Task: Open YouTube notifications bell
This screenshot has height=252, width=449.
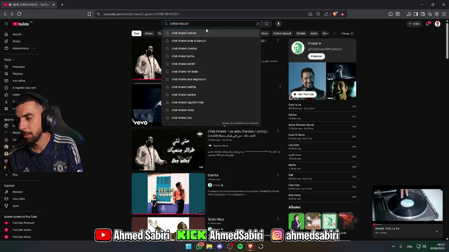Action: pyautogui.click(x=428, y=24)
